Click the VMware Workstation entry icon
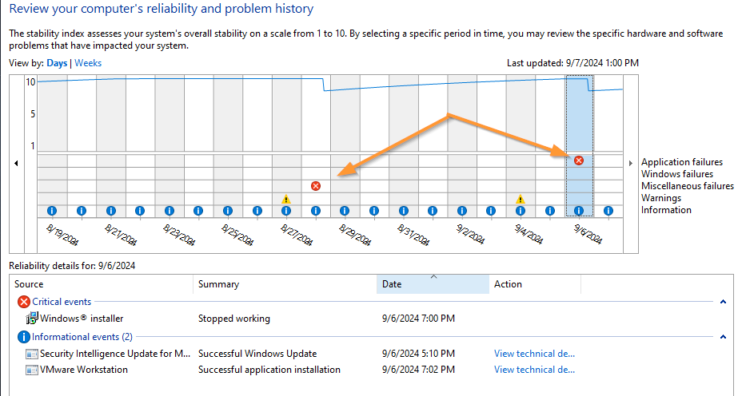Image resolution: width=742 pixels, height=396 pixels. pyautogui.click(x=32, y=370)
